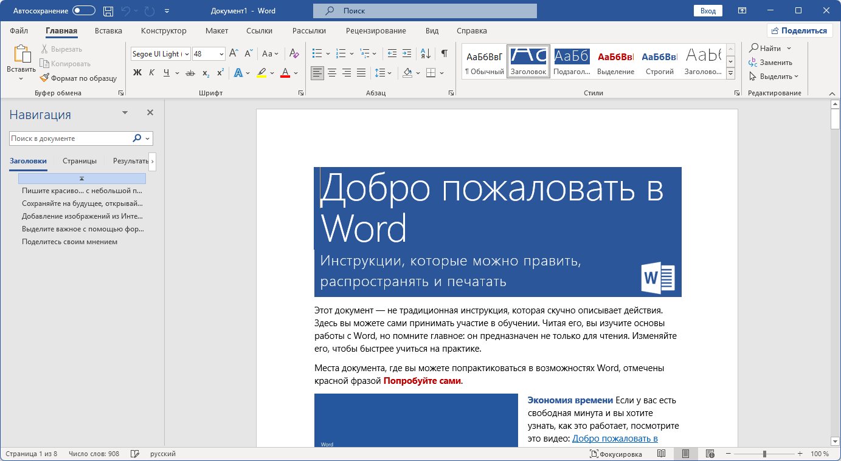Screen dimensions: 841x461
Task: Adjust the zoom slider handle
Action: (764, 454)
